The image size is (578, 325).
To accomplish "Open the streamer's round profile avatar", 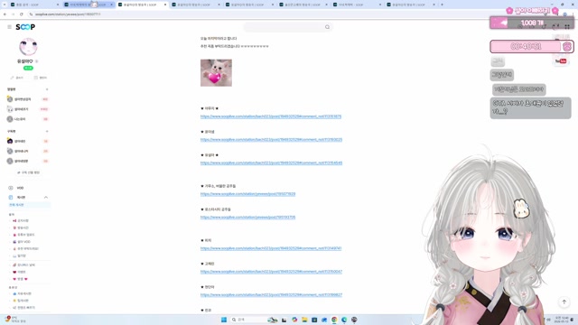I will (x=28, y=47).
